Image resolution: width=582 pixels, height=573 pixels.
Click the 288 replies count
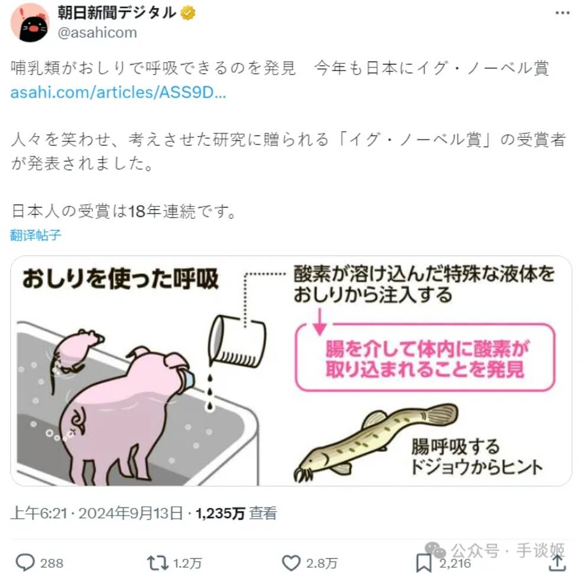(x=51, y=563)
